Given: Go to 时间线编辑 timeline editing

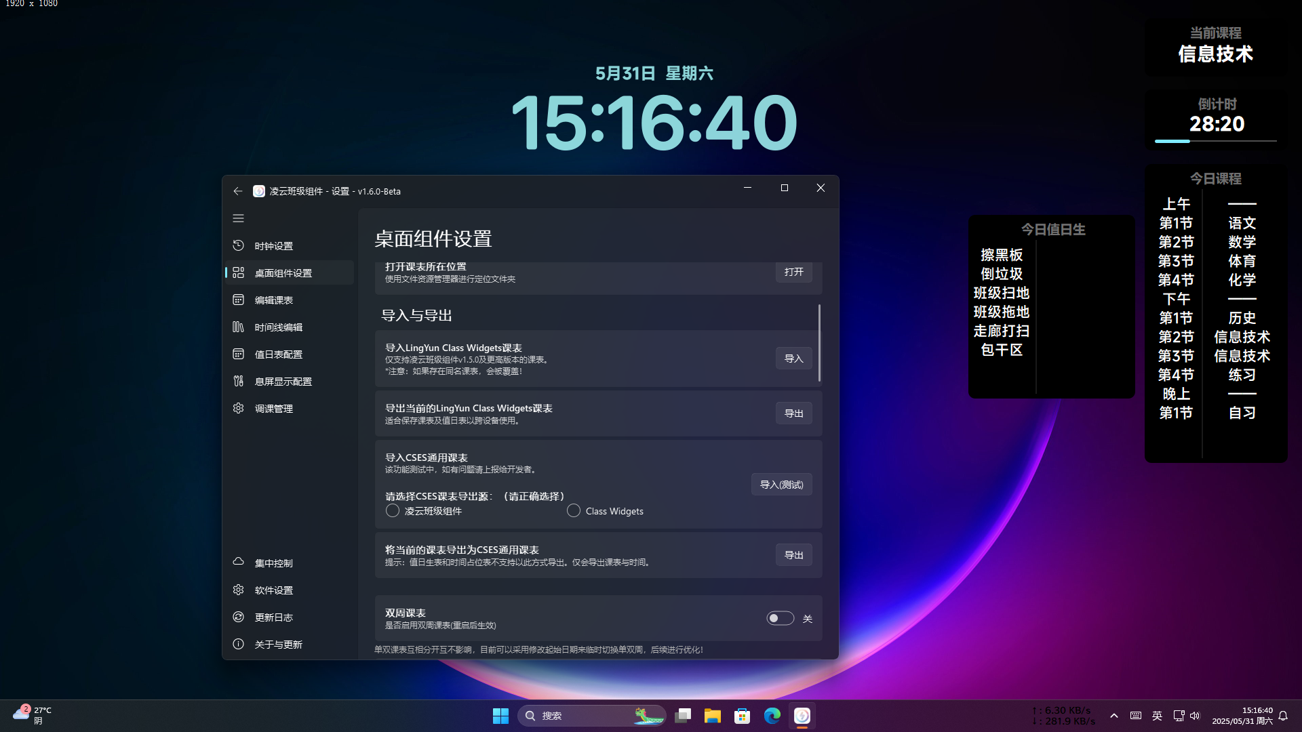Looking at the screenshot, I should click(278, 327).
